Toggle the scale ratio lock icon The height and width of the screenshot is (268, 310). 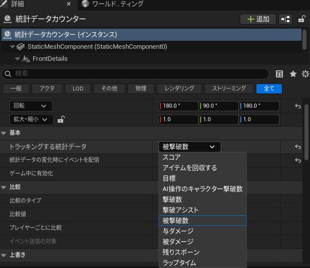(x=61, y=120)
